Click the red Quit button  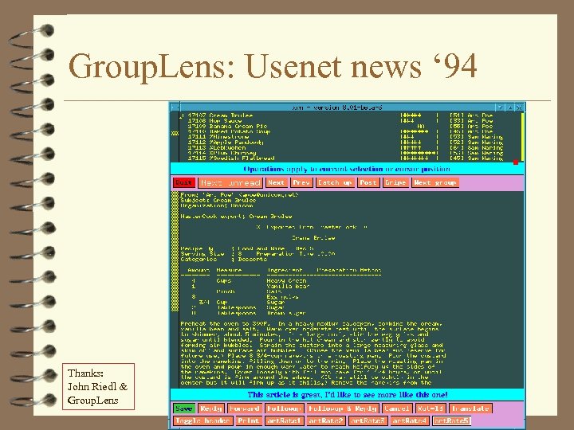[184, 182]
